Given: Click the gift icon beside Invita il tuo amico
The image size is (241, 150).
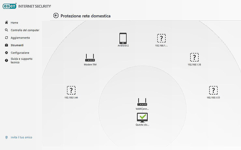Looking at the screenshot, I should (x=7, y=137).
